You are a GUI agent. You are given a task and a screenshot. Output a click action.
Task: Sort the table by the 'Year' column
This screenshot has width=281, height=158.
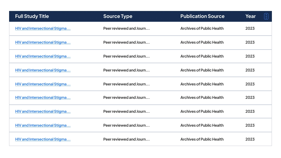[x=250, y=16]
